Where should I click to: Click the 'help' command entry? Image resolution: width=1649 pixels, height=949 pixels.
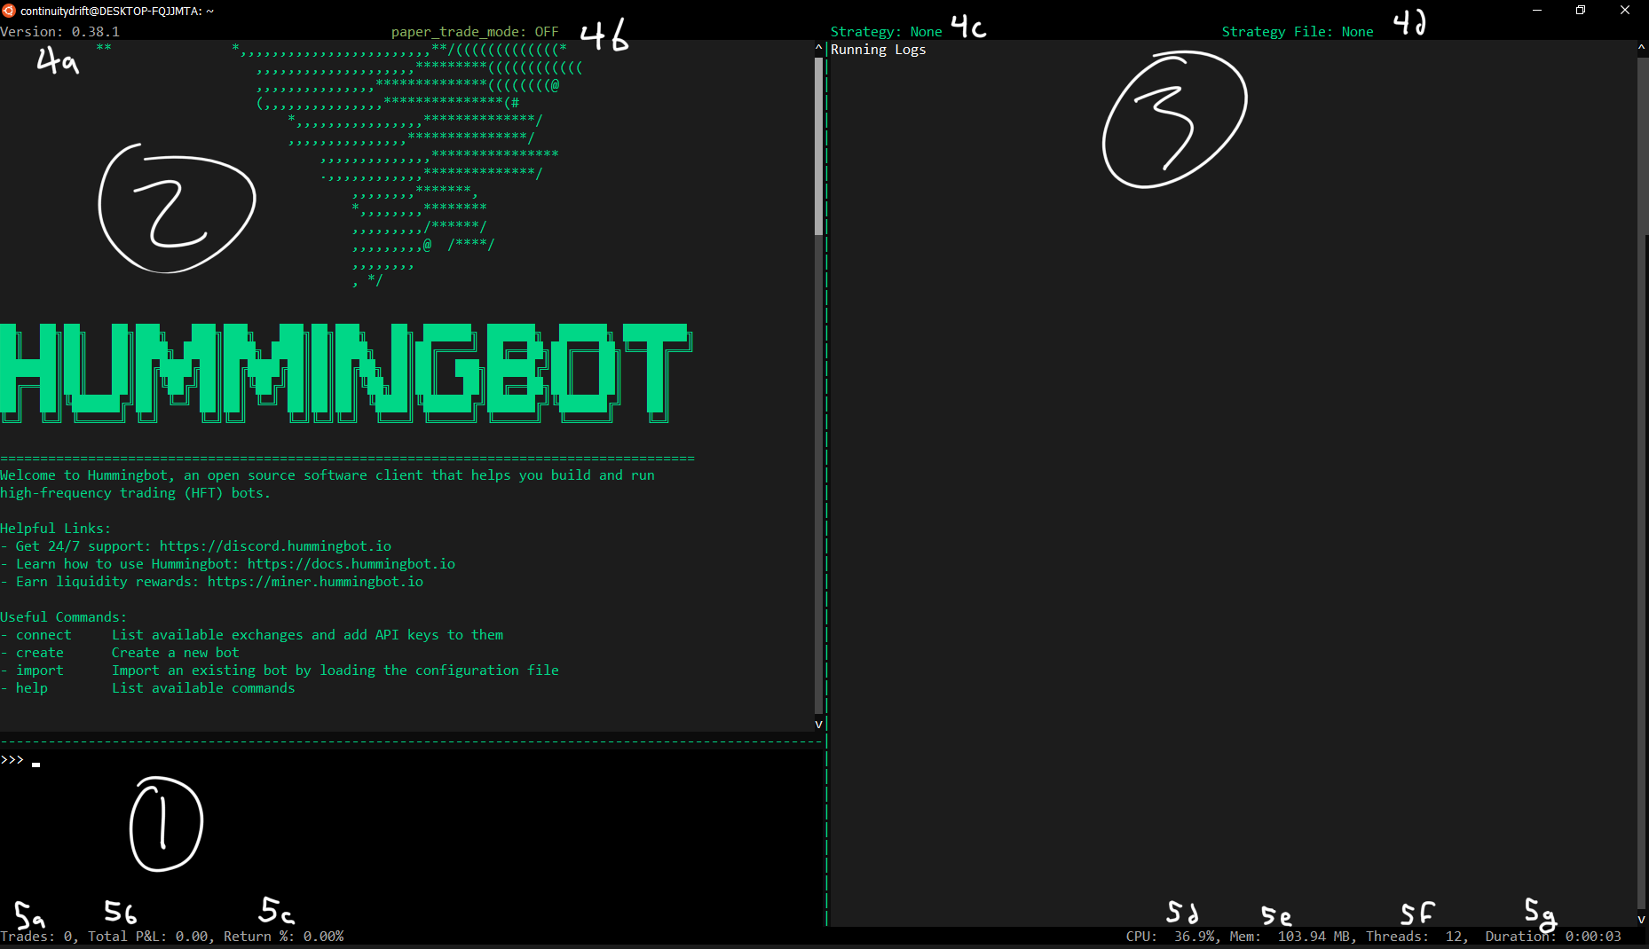tap(32, 688)
